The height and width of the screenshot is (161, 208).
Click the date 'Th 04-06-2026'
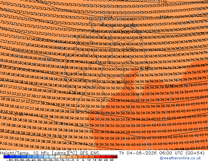(138, 153)
